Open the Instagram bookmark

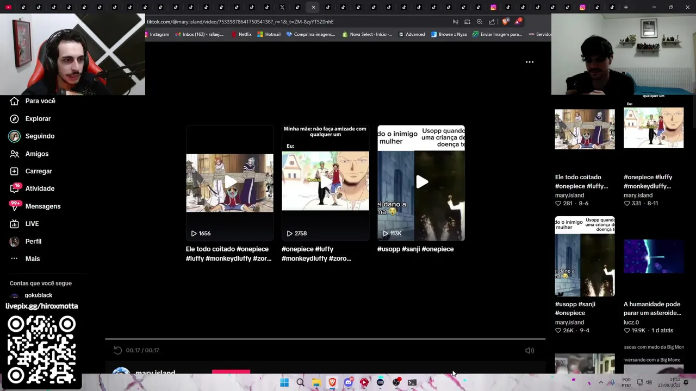coord(157,34)
